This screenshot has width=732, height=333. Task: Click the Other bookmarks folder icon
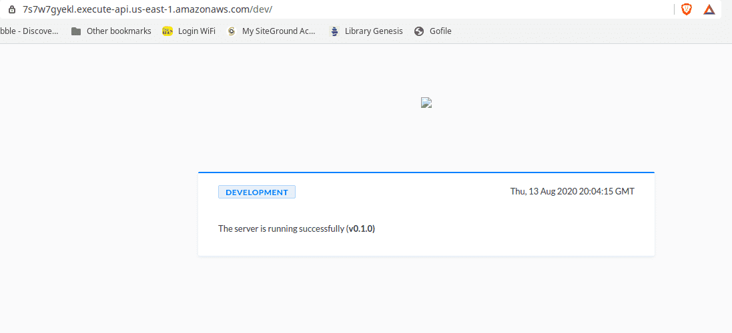[x=76, y=31]
